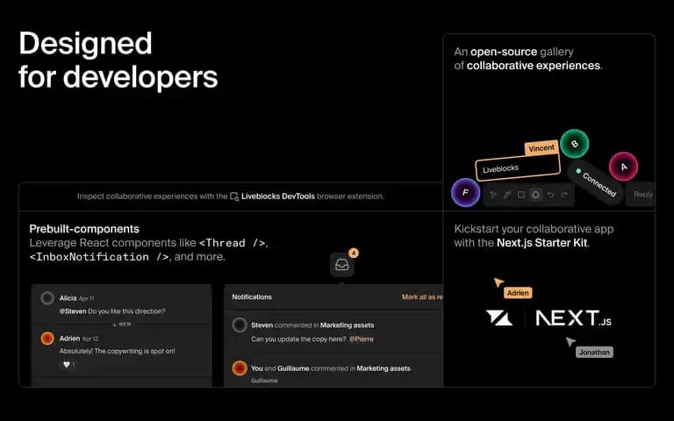Click the Designed for developers headline

(118, 61)
